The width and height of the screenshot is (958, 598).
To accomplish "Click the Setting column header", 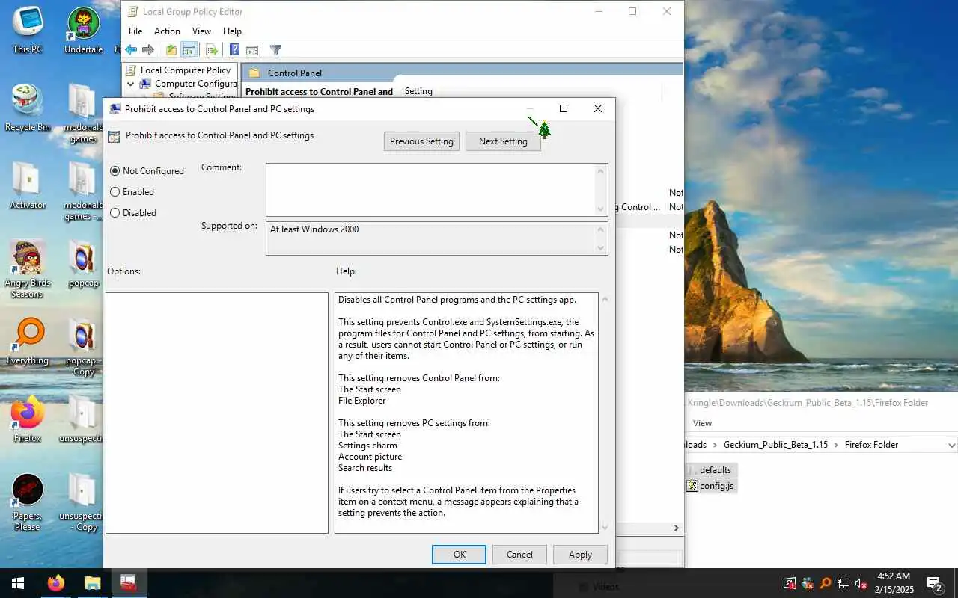I will click(x=418, y=91).
